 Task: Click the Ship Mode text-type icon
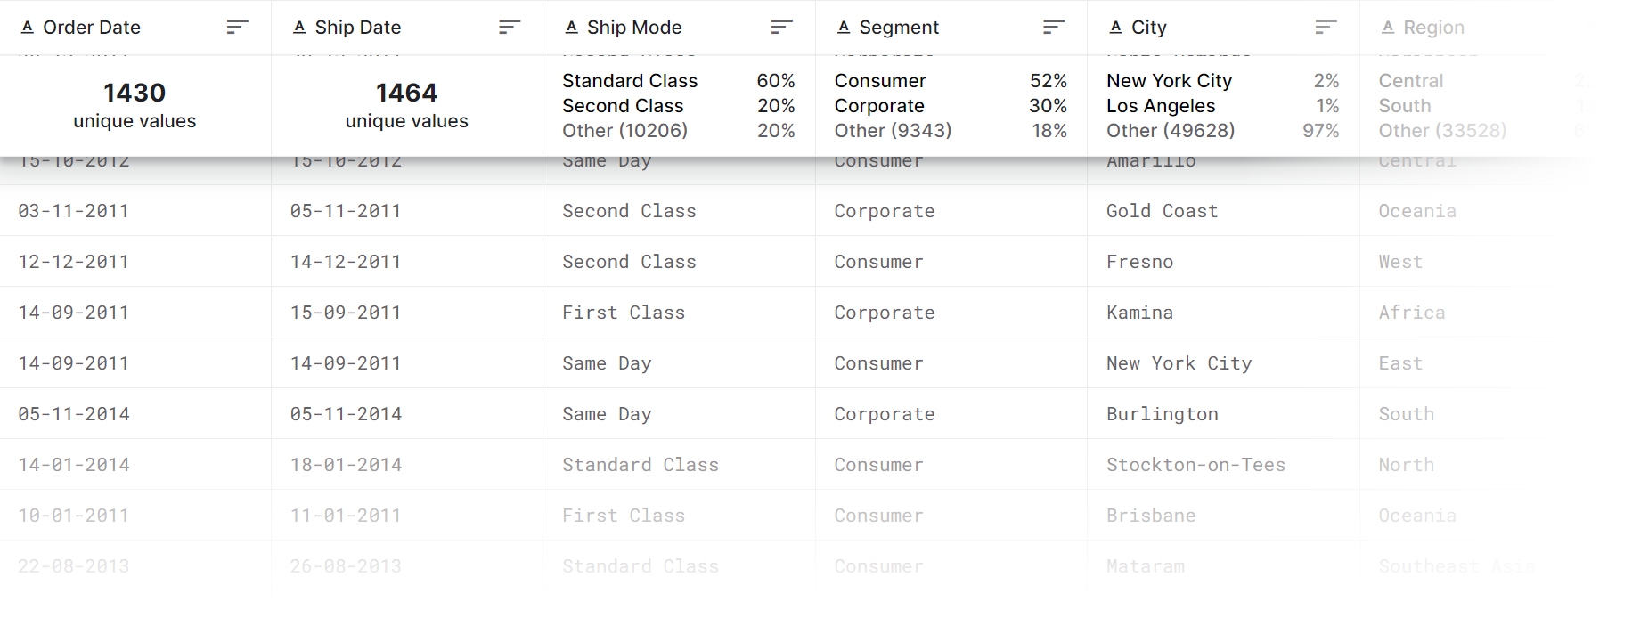(x=572, y=28)
